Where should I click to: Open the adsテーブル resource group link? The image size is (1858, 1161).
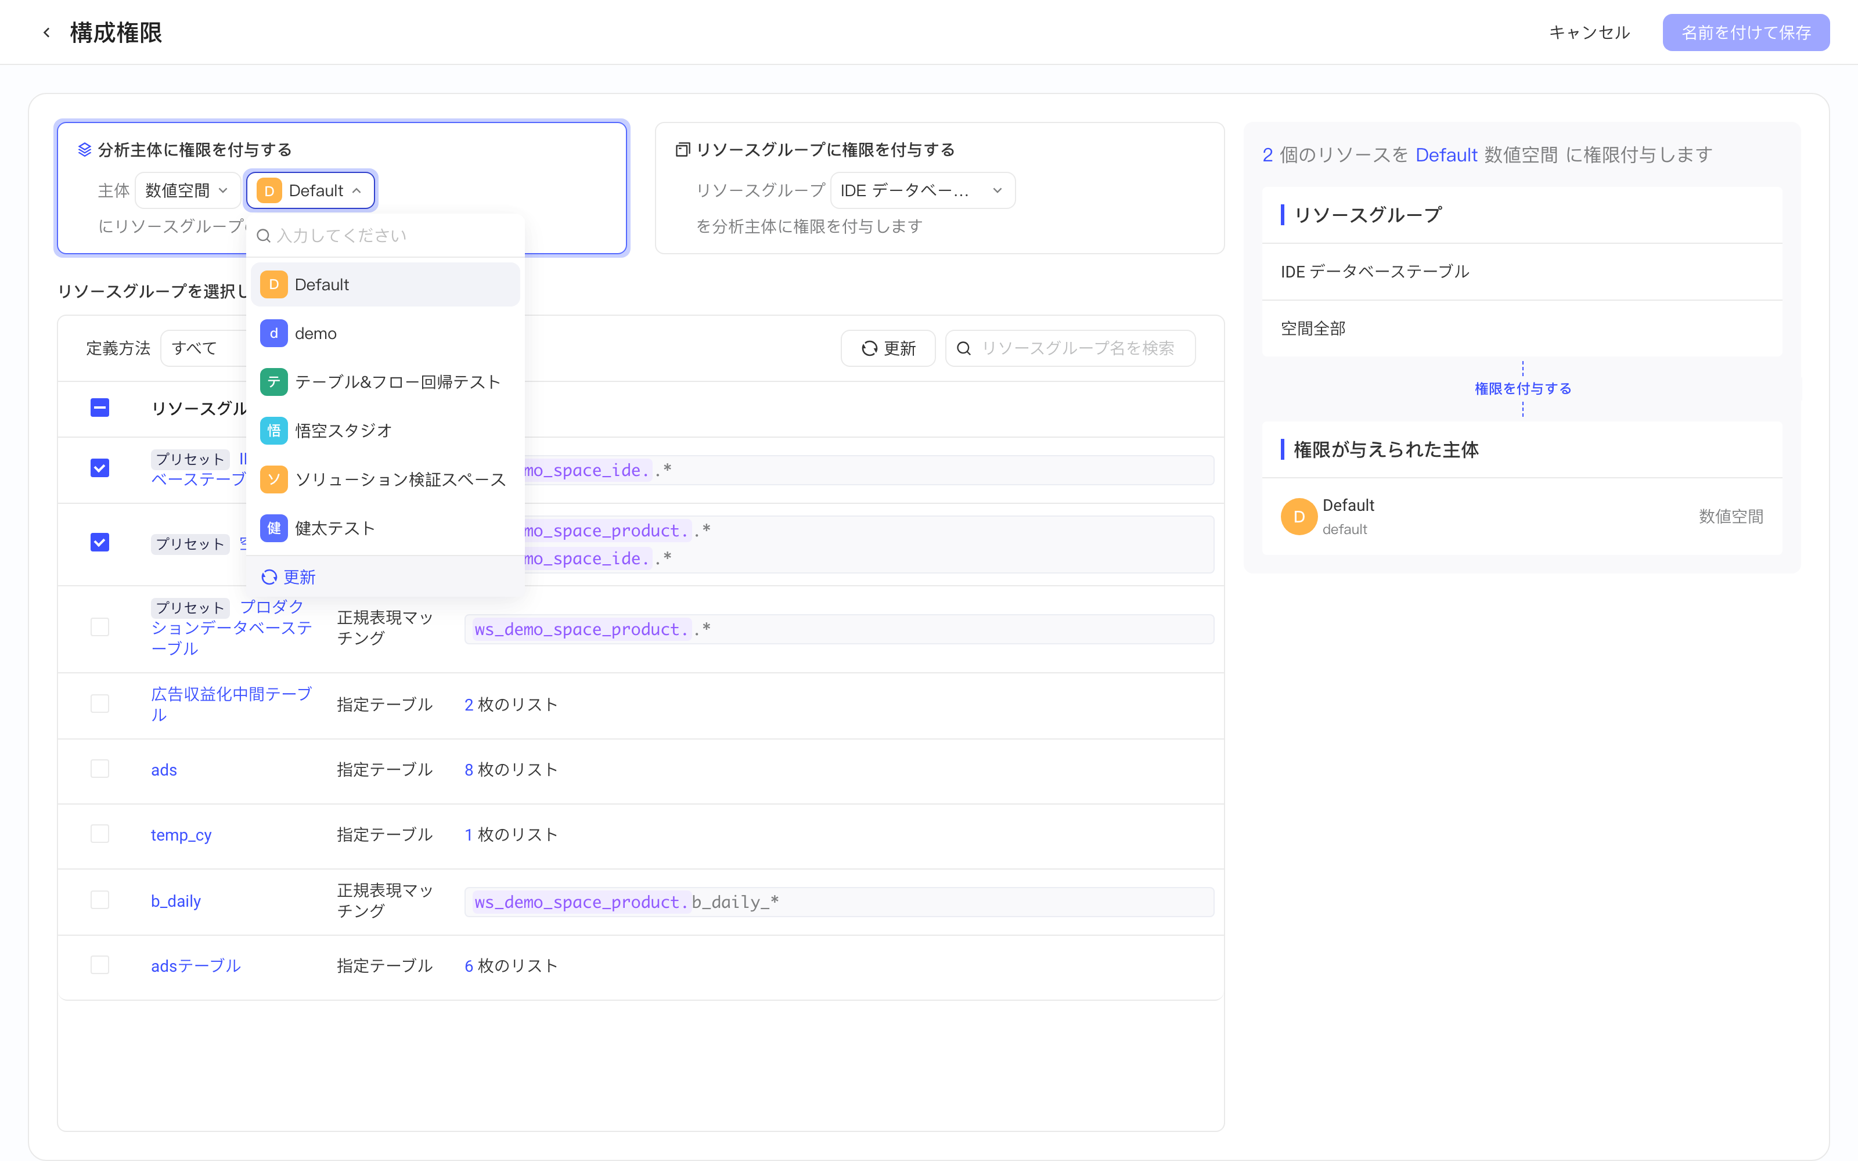196,966
